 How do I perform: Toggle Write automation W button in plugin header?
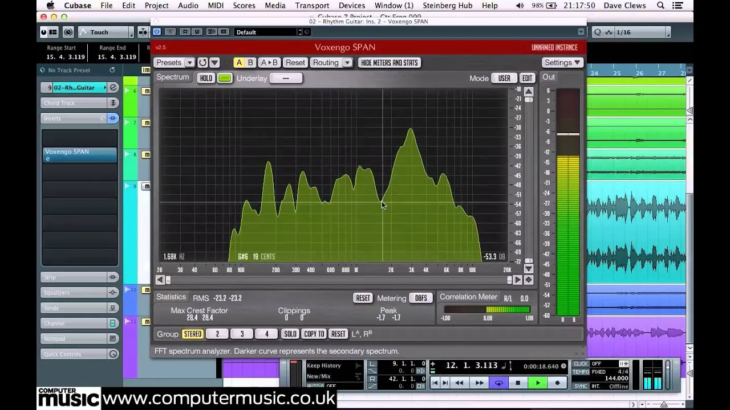197,32
